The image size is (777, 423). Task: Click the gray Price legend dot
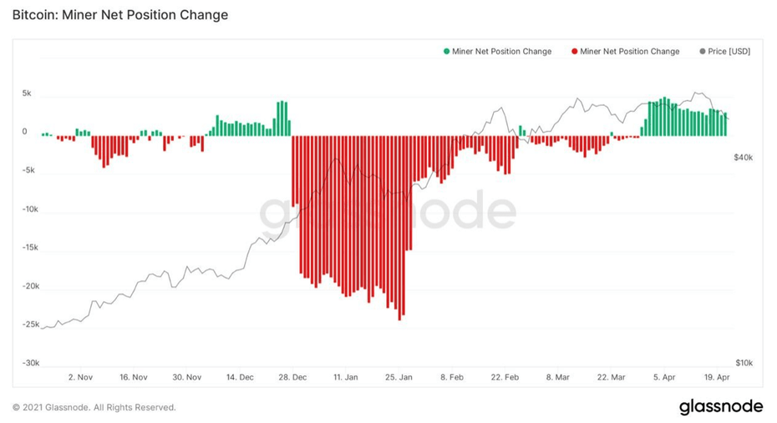click(702, 52)
